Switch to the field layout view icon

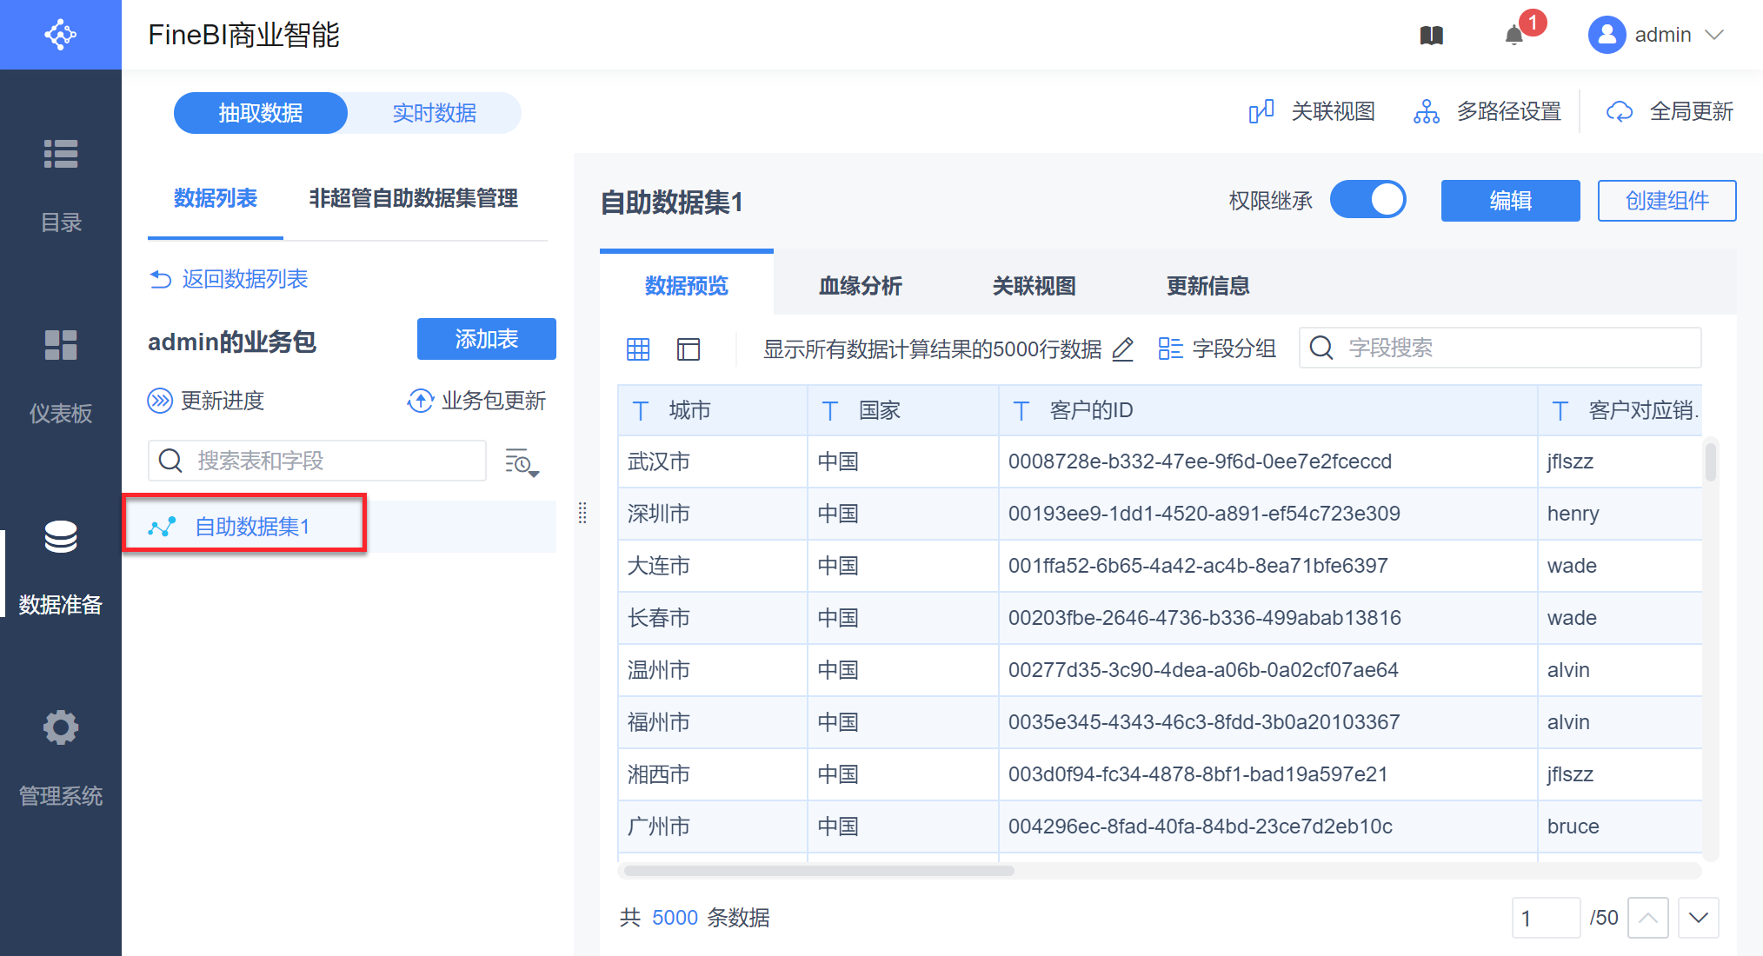point(689,349)
